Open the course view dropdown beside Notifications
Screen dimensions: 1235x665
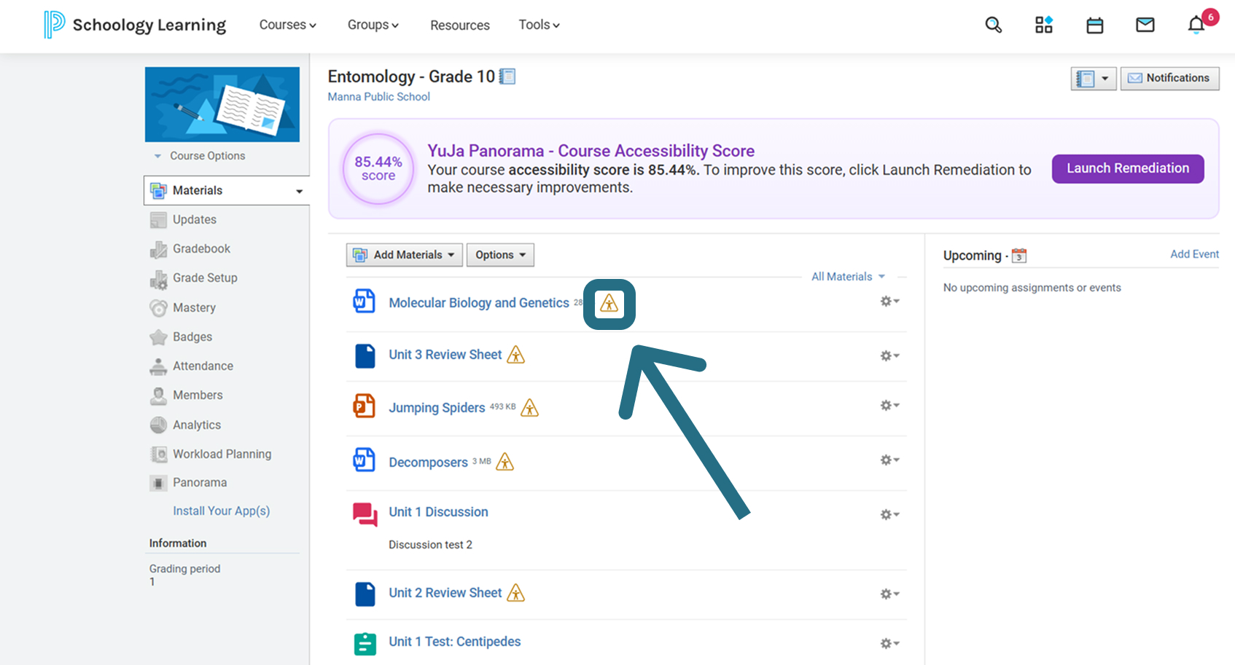1094,79
